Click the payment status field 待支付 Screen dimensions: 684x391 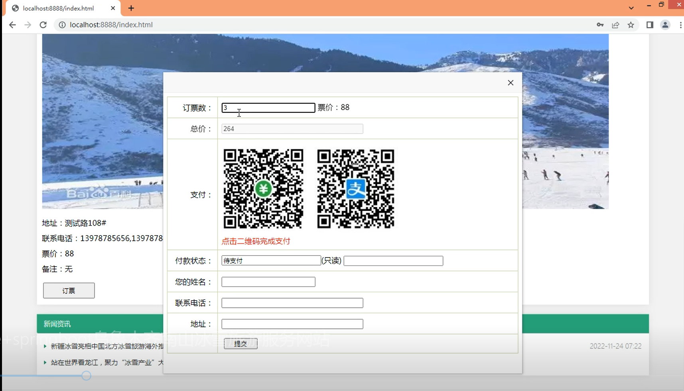pyautogui.click(x=271, y=261)
